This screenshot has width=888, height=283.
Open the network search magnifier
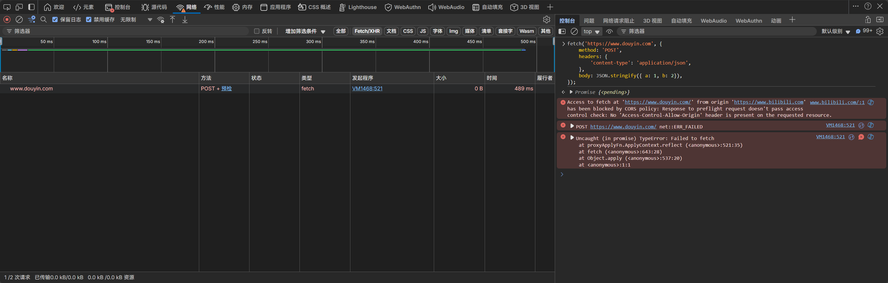pos(43,20)
